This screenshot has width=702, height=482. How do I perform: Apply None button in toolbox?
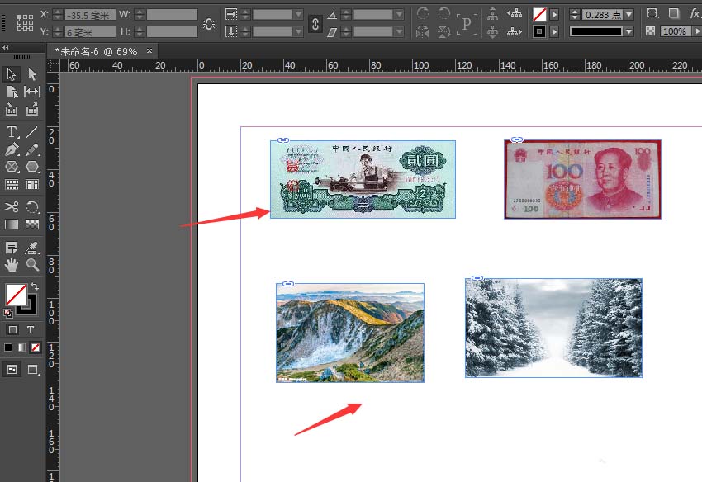tap(36, 347)
